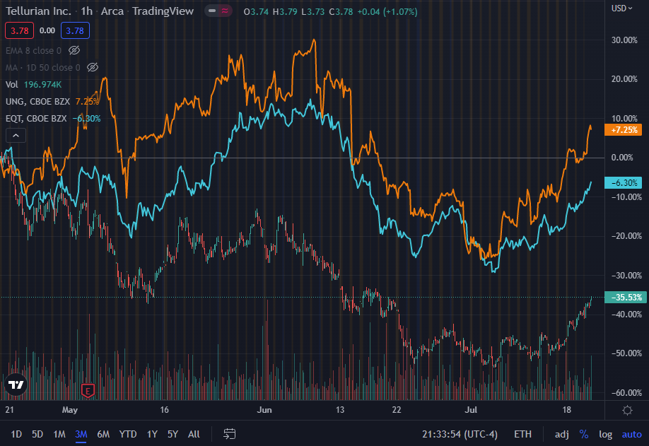This screenshot has width=649, height=446.
Task: Select the 6M time range
Action: pyautogui.click(x=103, y=434)
